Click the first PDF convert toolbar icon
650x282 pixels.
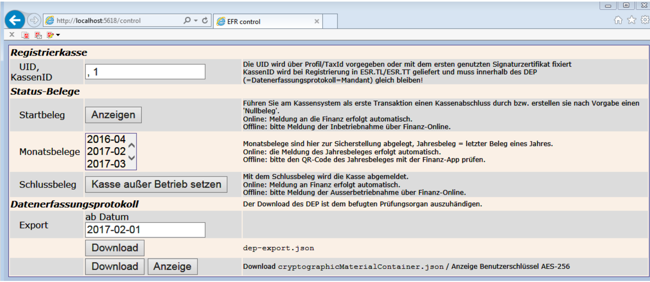point(25,35)
